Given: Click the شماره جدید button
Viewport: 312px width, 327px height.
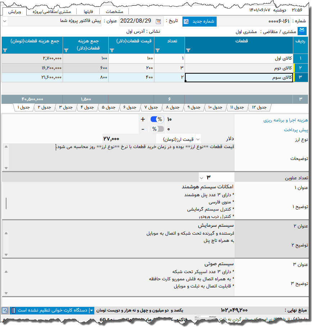Looking at the screenshot, I should 199,21.
